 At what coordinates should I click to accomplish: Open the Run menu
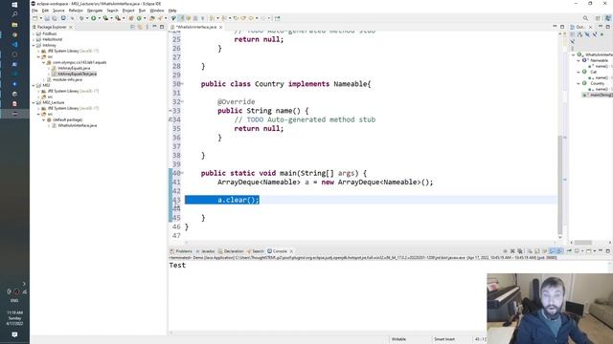(142, 11)
